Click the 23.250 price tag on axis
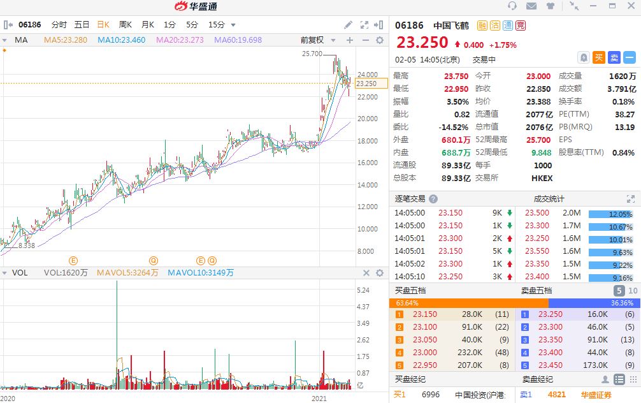 (x=371, y=84)
